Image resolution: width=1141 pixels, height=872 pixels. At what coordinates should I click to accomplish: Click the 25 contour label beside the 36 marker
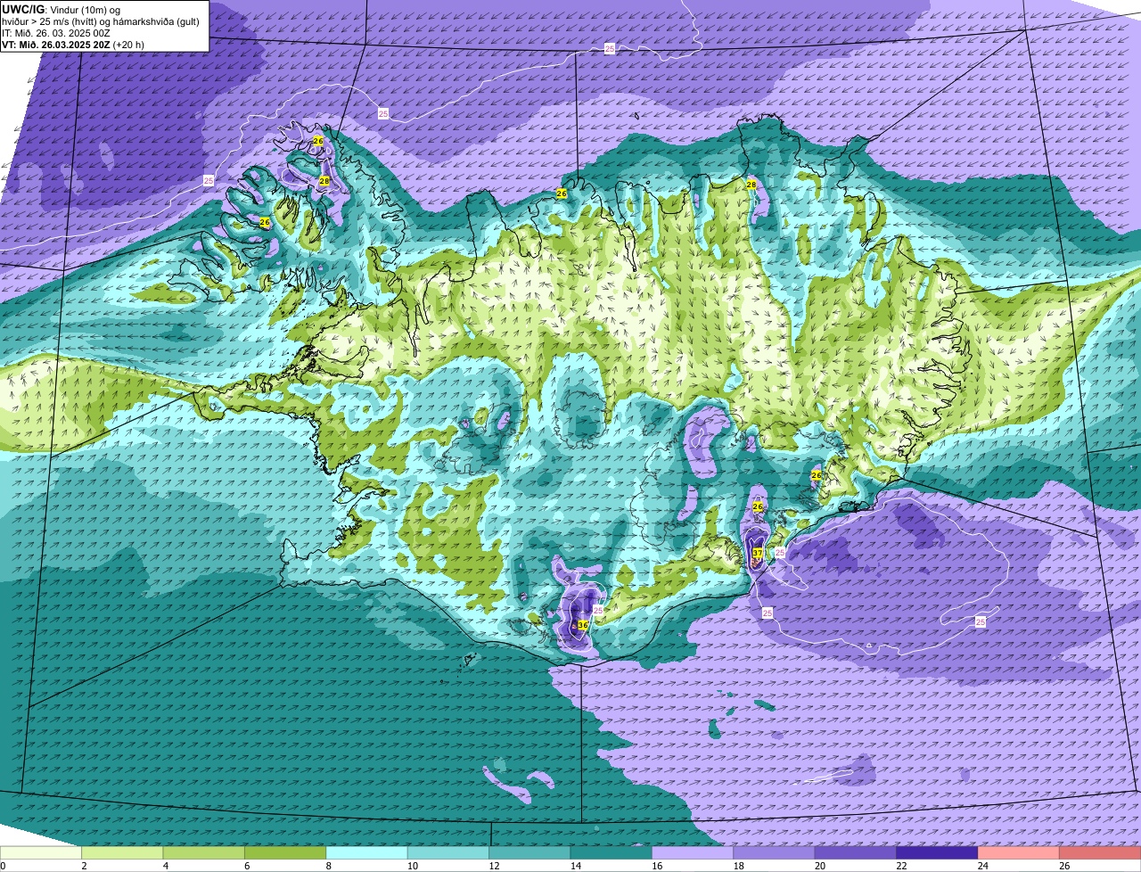tap(598, 610)
